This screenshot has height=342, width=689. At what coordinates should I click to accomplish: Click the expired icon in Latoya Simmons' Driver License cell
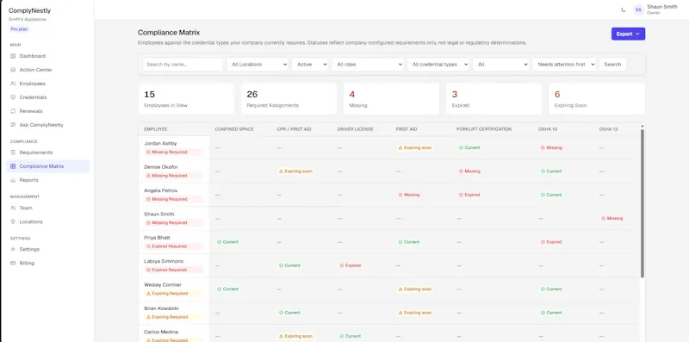click(x=341, y=265)
